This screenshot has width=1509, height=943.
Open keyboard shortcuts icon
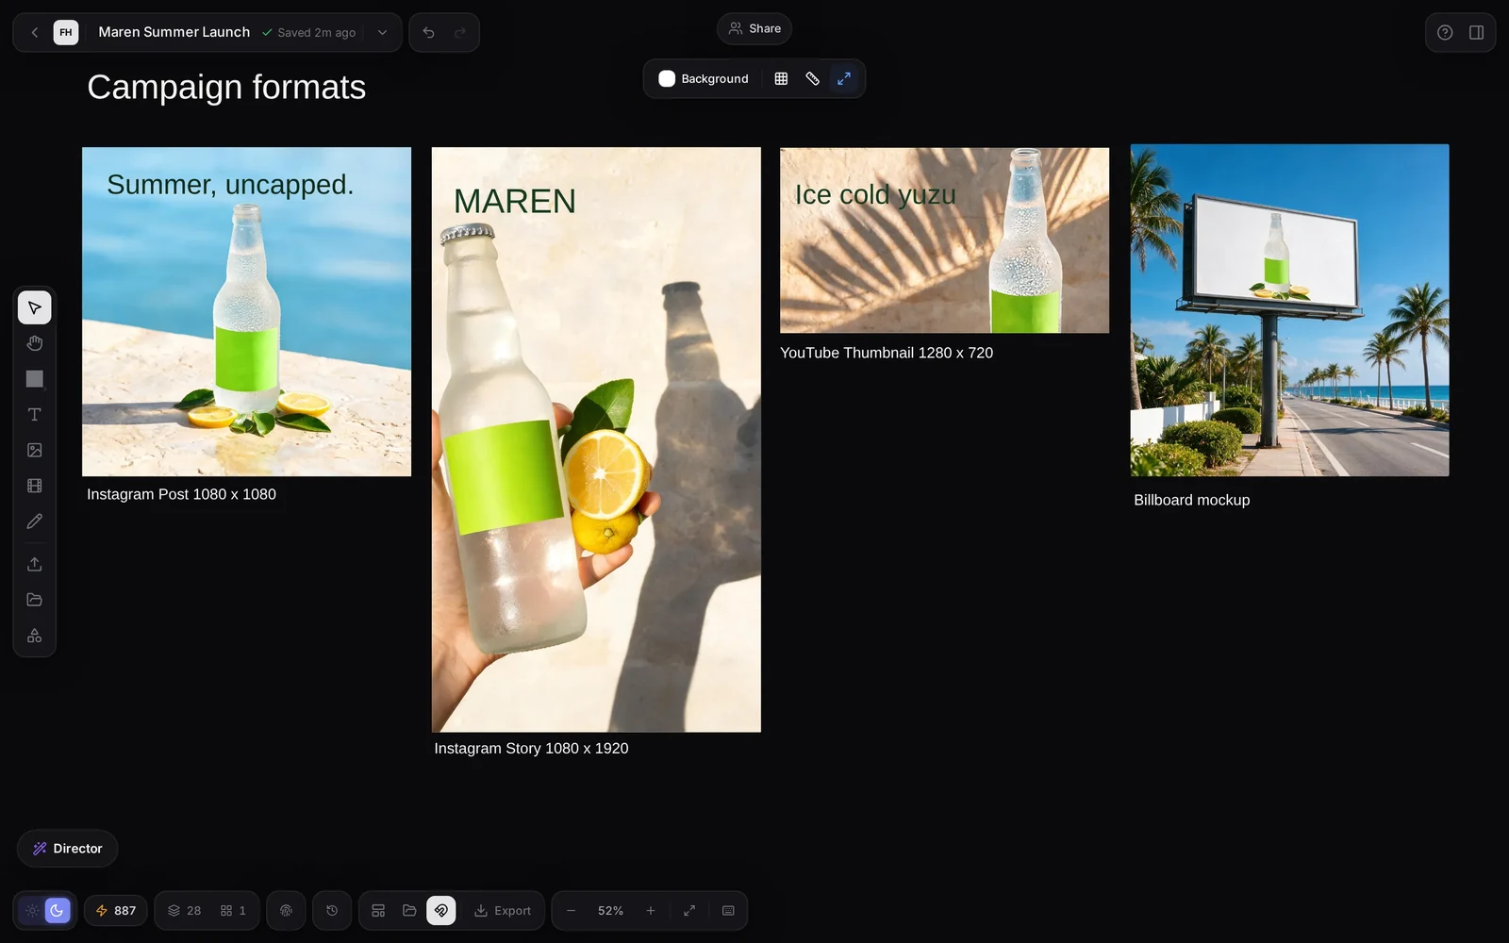[728, 911]
